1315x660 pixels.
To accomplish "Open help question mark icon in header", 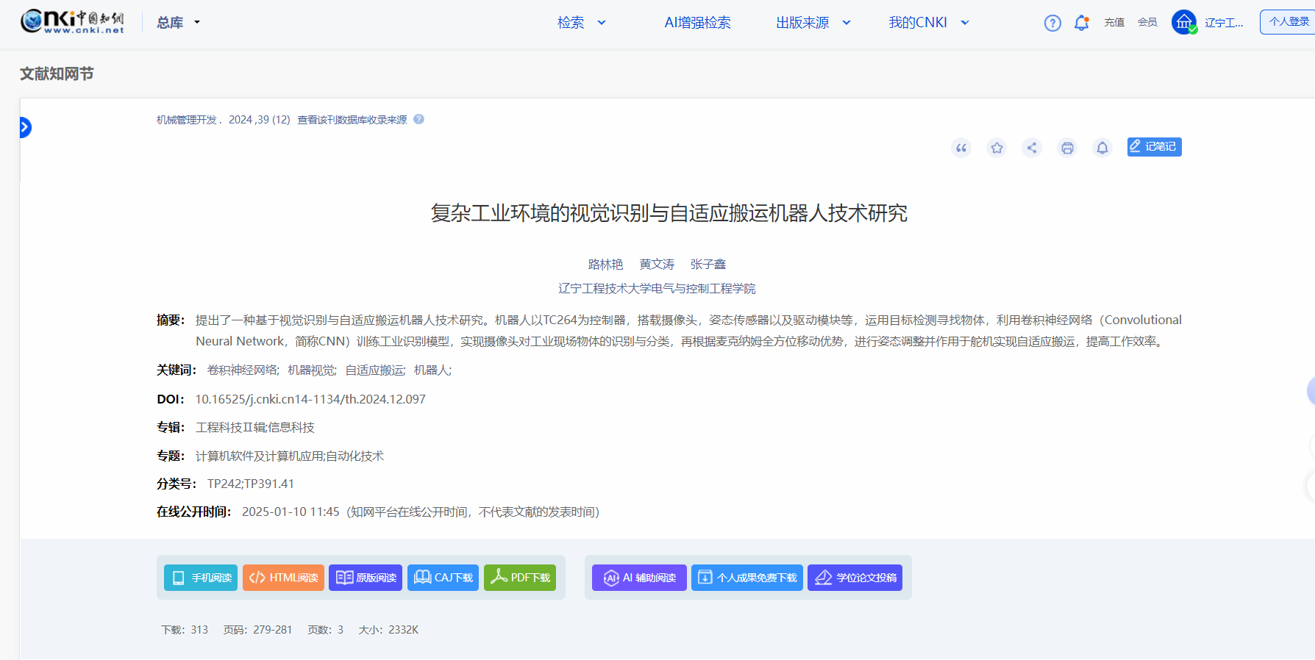I will click(1052, 23).
